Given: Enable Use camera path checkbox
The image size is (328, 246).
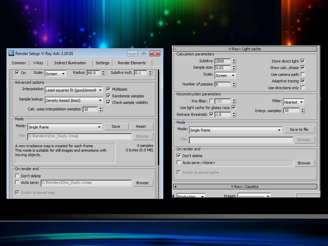Looking at the screenshot, I should 303,74.
